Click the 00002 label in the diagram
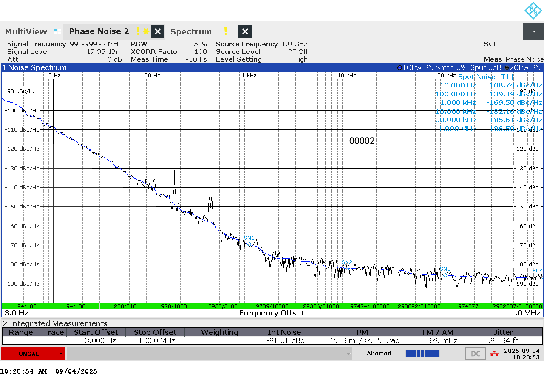 point(362,141)
